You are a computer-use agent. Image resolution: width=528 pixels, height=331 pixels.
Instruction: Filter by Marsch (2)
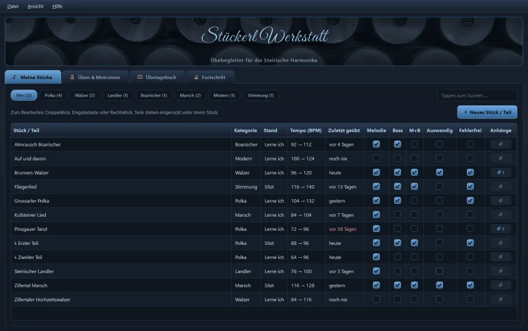coord(190,95)
